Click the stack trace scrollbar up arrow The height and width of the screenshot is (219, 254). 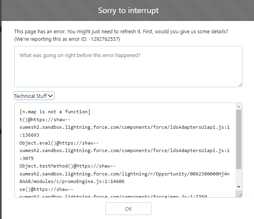click(x=239, y=107)
